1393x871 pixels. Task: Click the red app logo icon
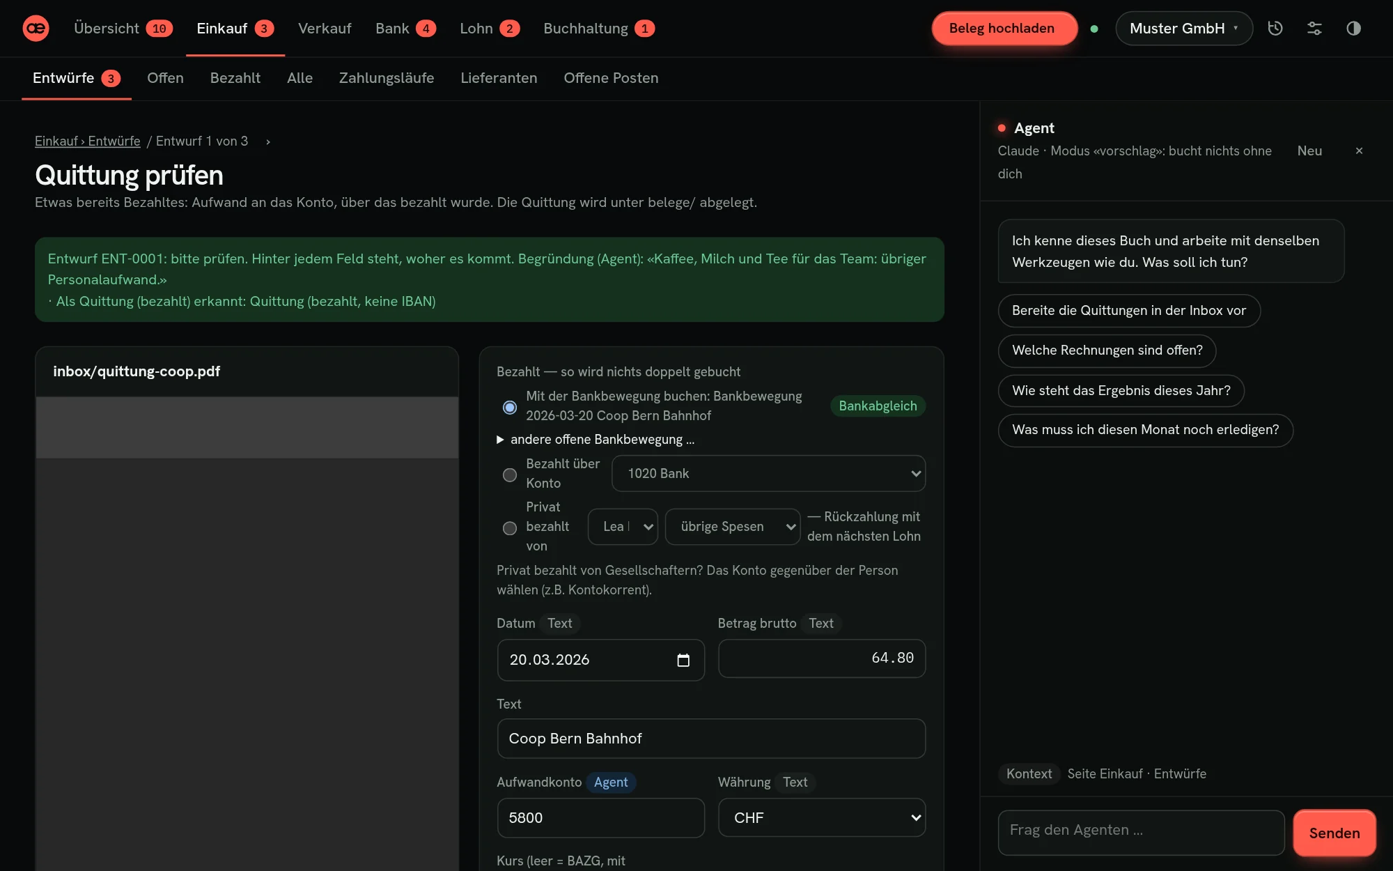[x=36, y=28]
